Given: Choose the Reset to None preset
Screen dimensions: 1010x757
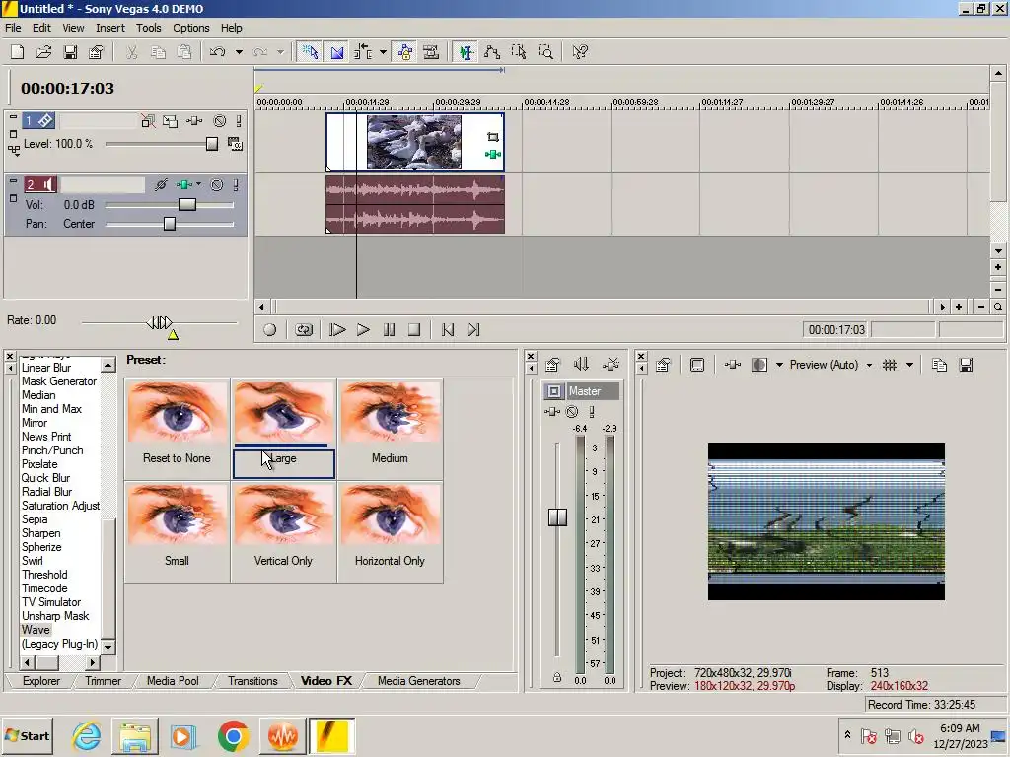Looking at the screenshot, I should [178, 430].
